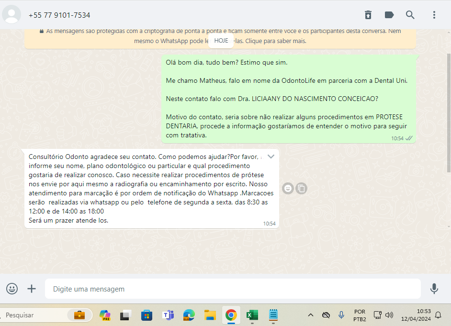Screen dimensions: 451x326
Task: Open the contact profile picture
Action: pyautogui.click(x=11, y=14)
